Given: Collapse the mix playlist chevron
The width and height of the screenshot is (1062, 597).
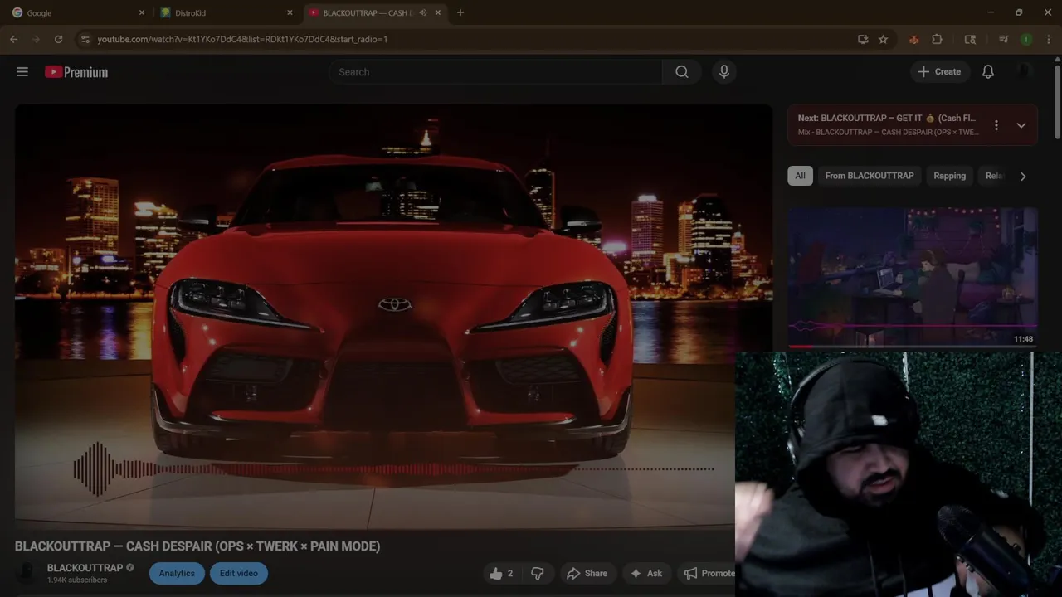Looking at the screenshot, I should tap(1021, 125).
